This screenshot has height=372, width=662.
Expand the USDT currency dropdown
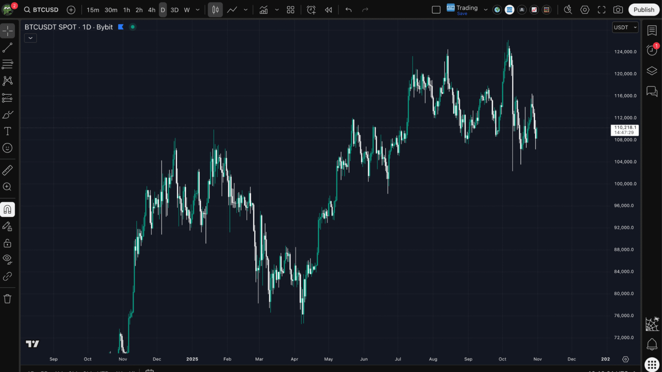point(625,27)
